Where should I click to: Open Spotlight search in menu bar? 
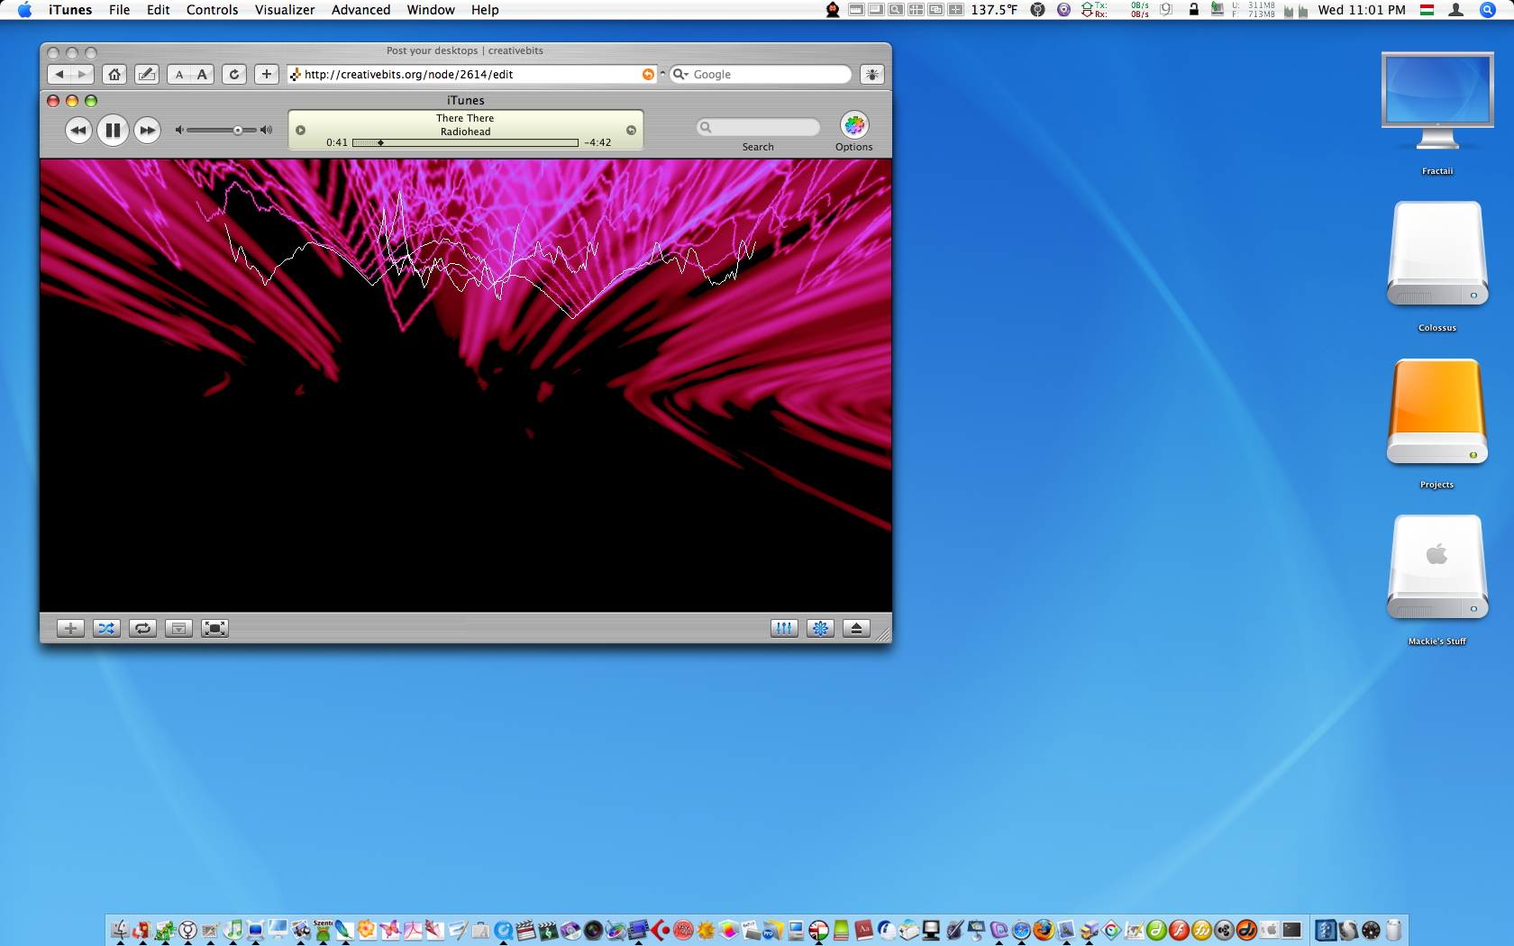click(1488, 10)
